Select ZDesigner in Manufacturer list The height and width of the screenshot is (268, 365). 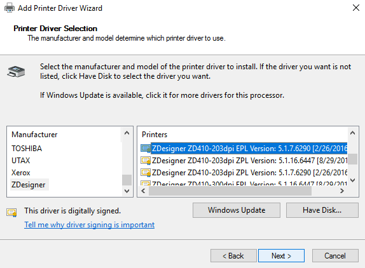[29, 185]
